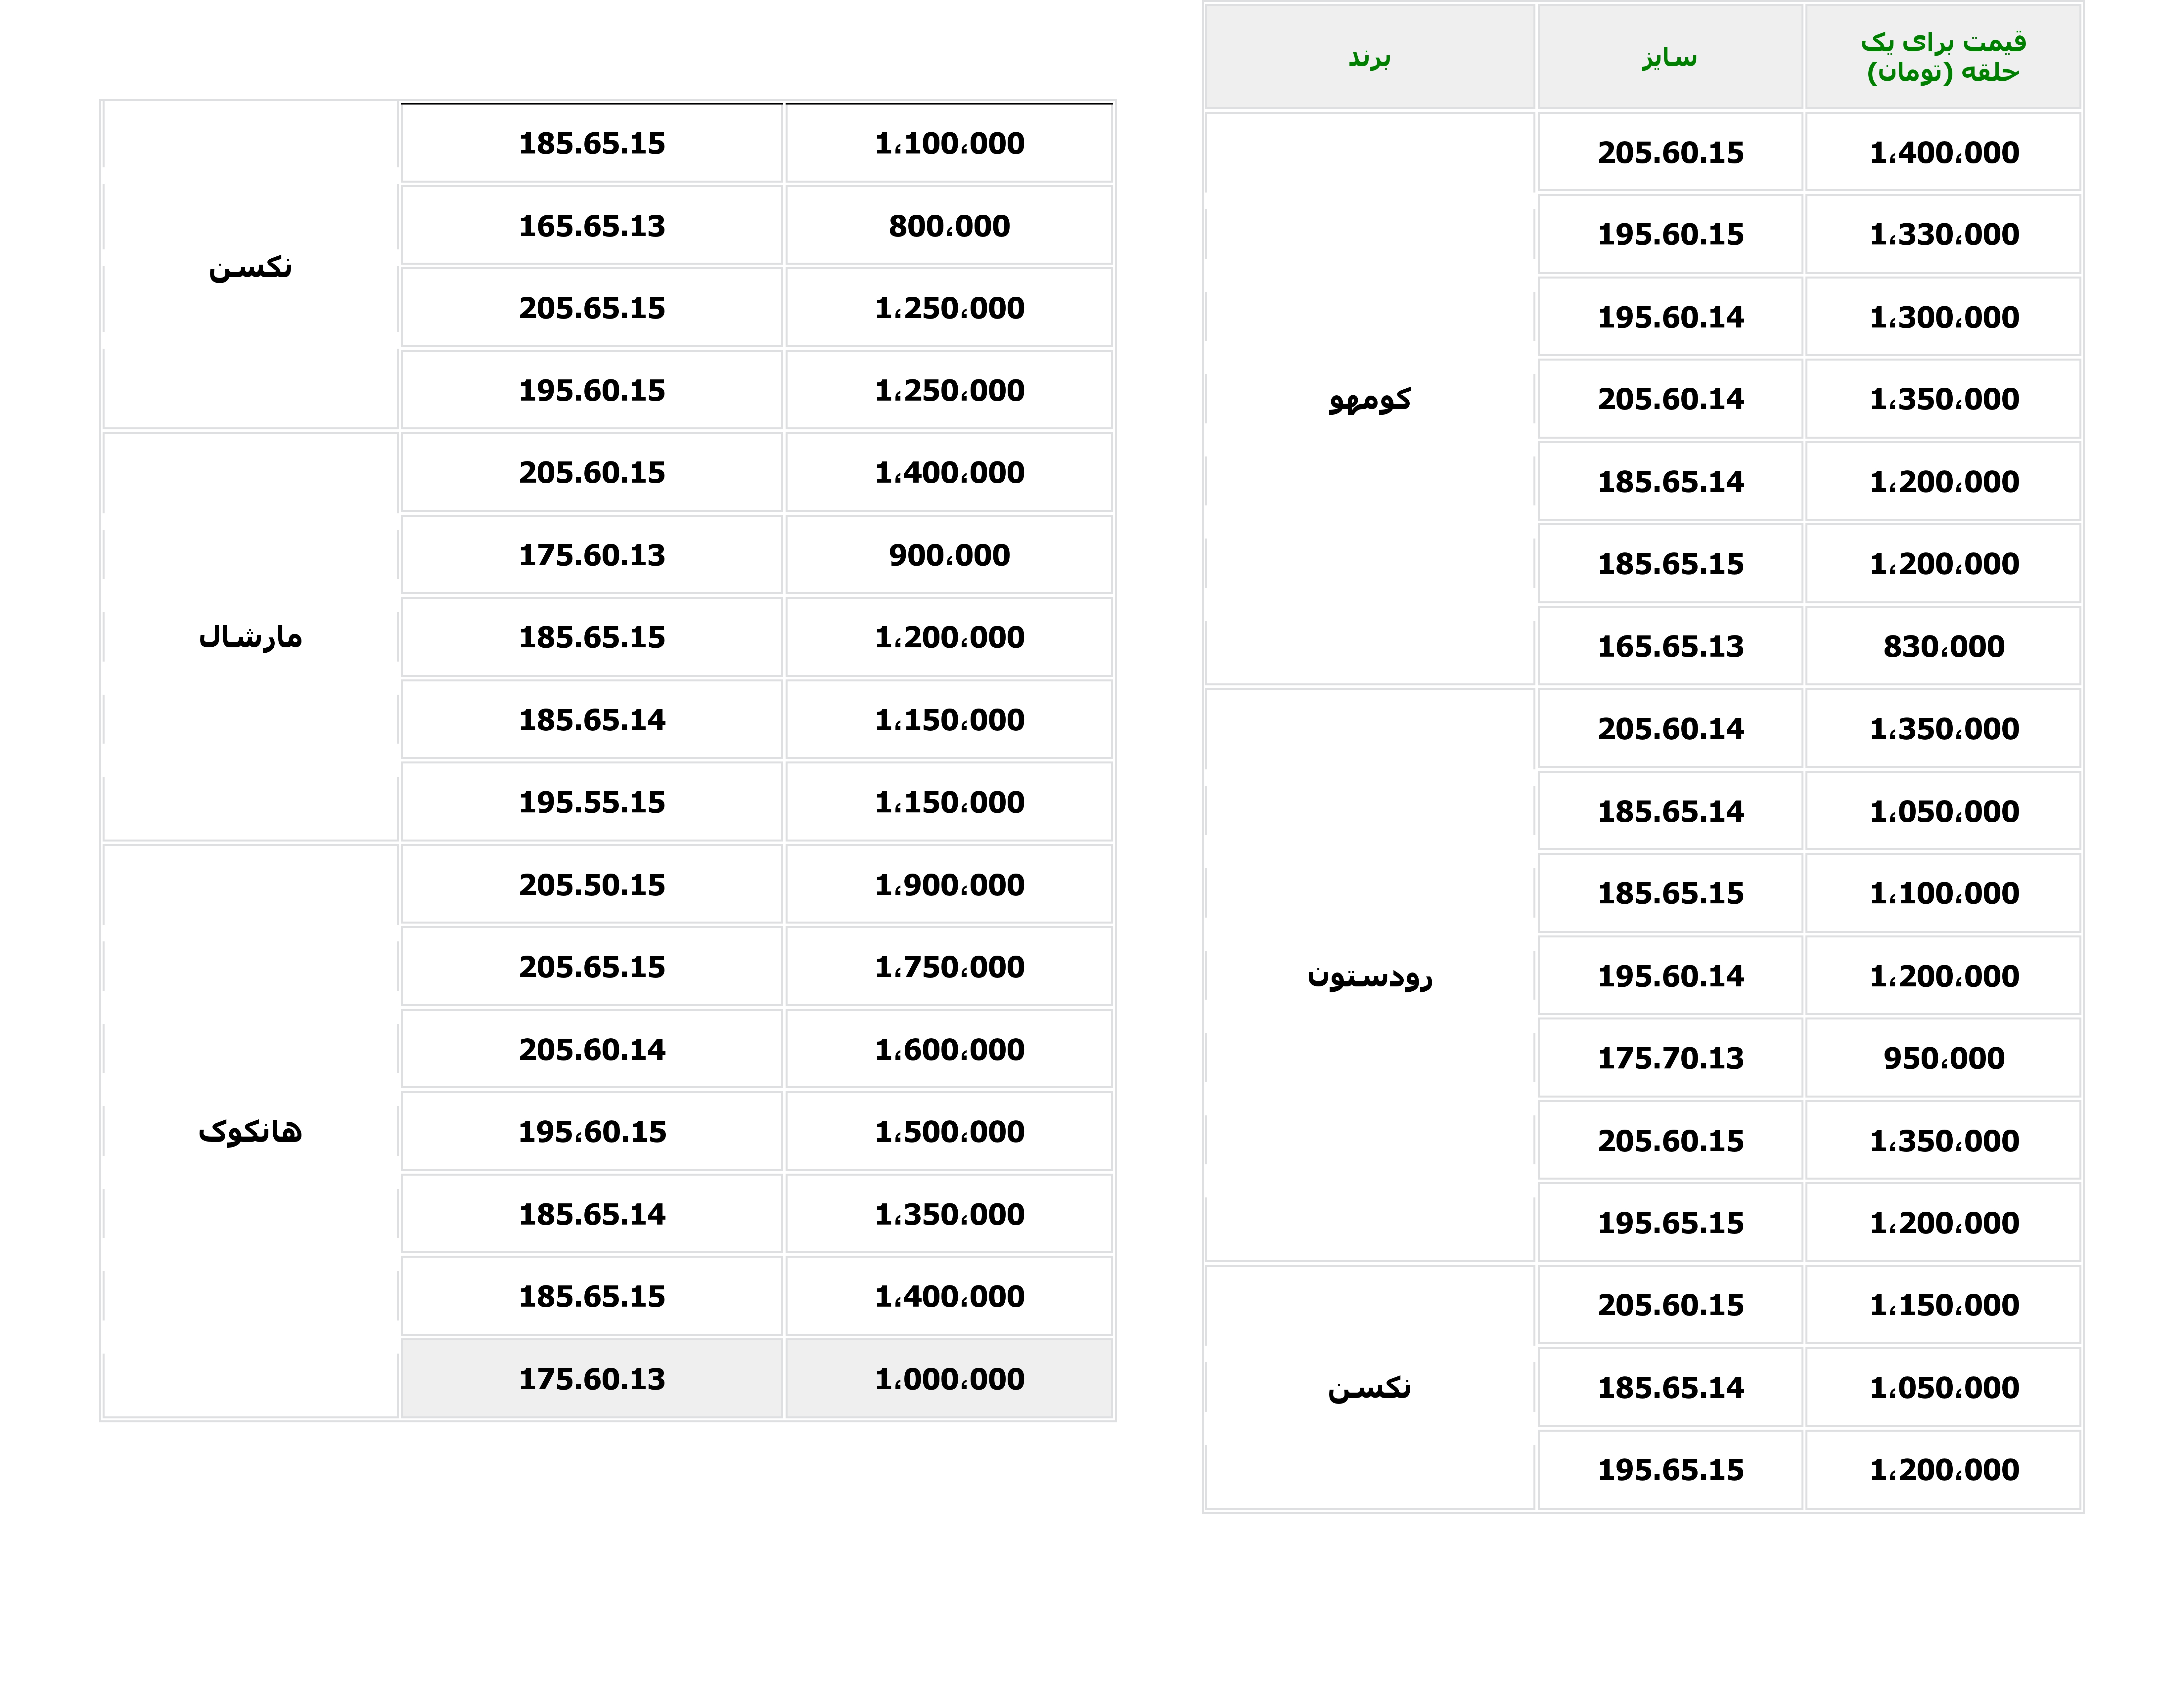Click هانکوک price 1,400,000
The width and height of the screenshot is (2184, 1687).
[949, 1296]
